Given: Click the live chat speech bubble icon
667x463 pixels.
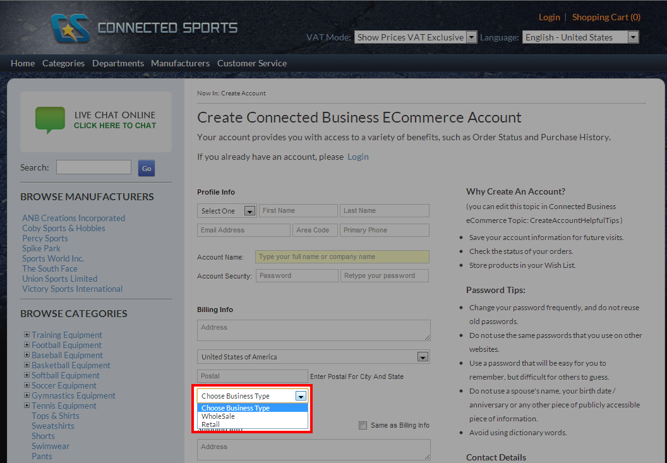Looking at the screenshot, I should (50, 120).
